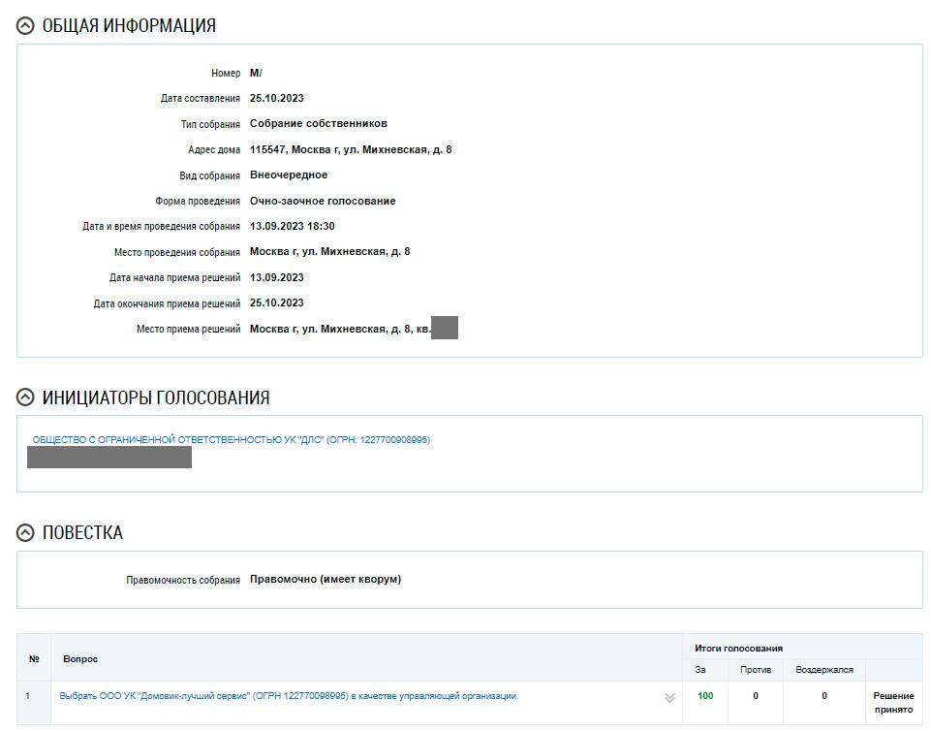Click the Вопрос column header
Viewport: 931px width, 731px height.
coord(80,659)
